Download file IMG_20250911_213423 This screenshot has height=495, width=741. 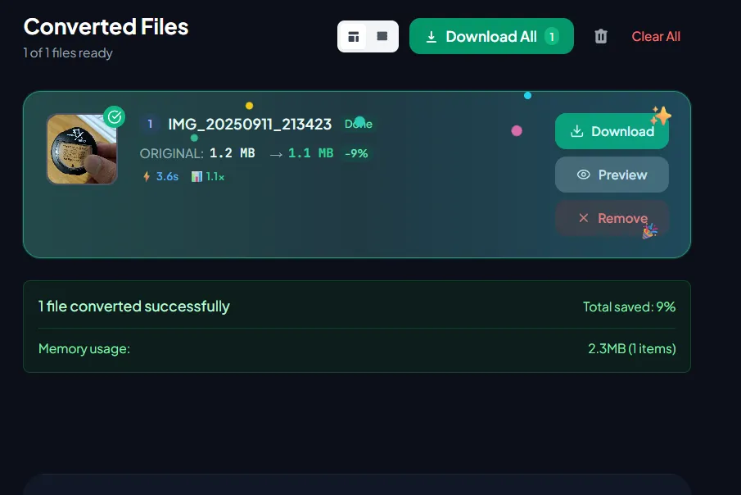click(612, 131)
